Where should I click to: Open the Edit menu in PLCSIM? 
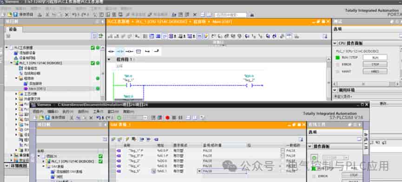(x=53, y=111)
